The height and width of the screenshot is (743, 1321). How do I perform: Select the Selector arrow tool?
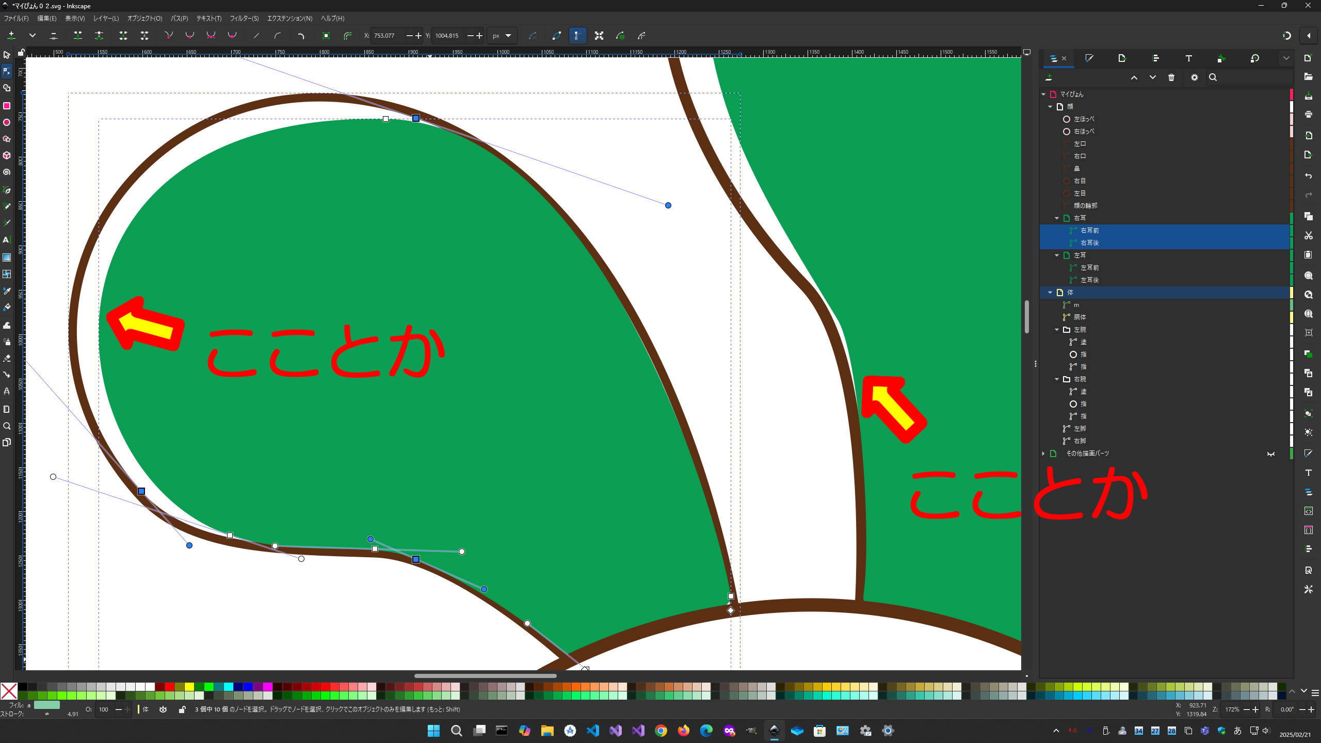point(7,55)
